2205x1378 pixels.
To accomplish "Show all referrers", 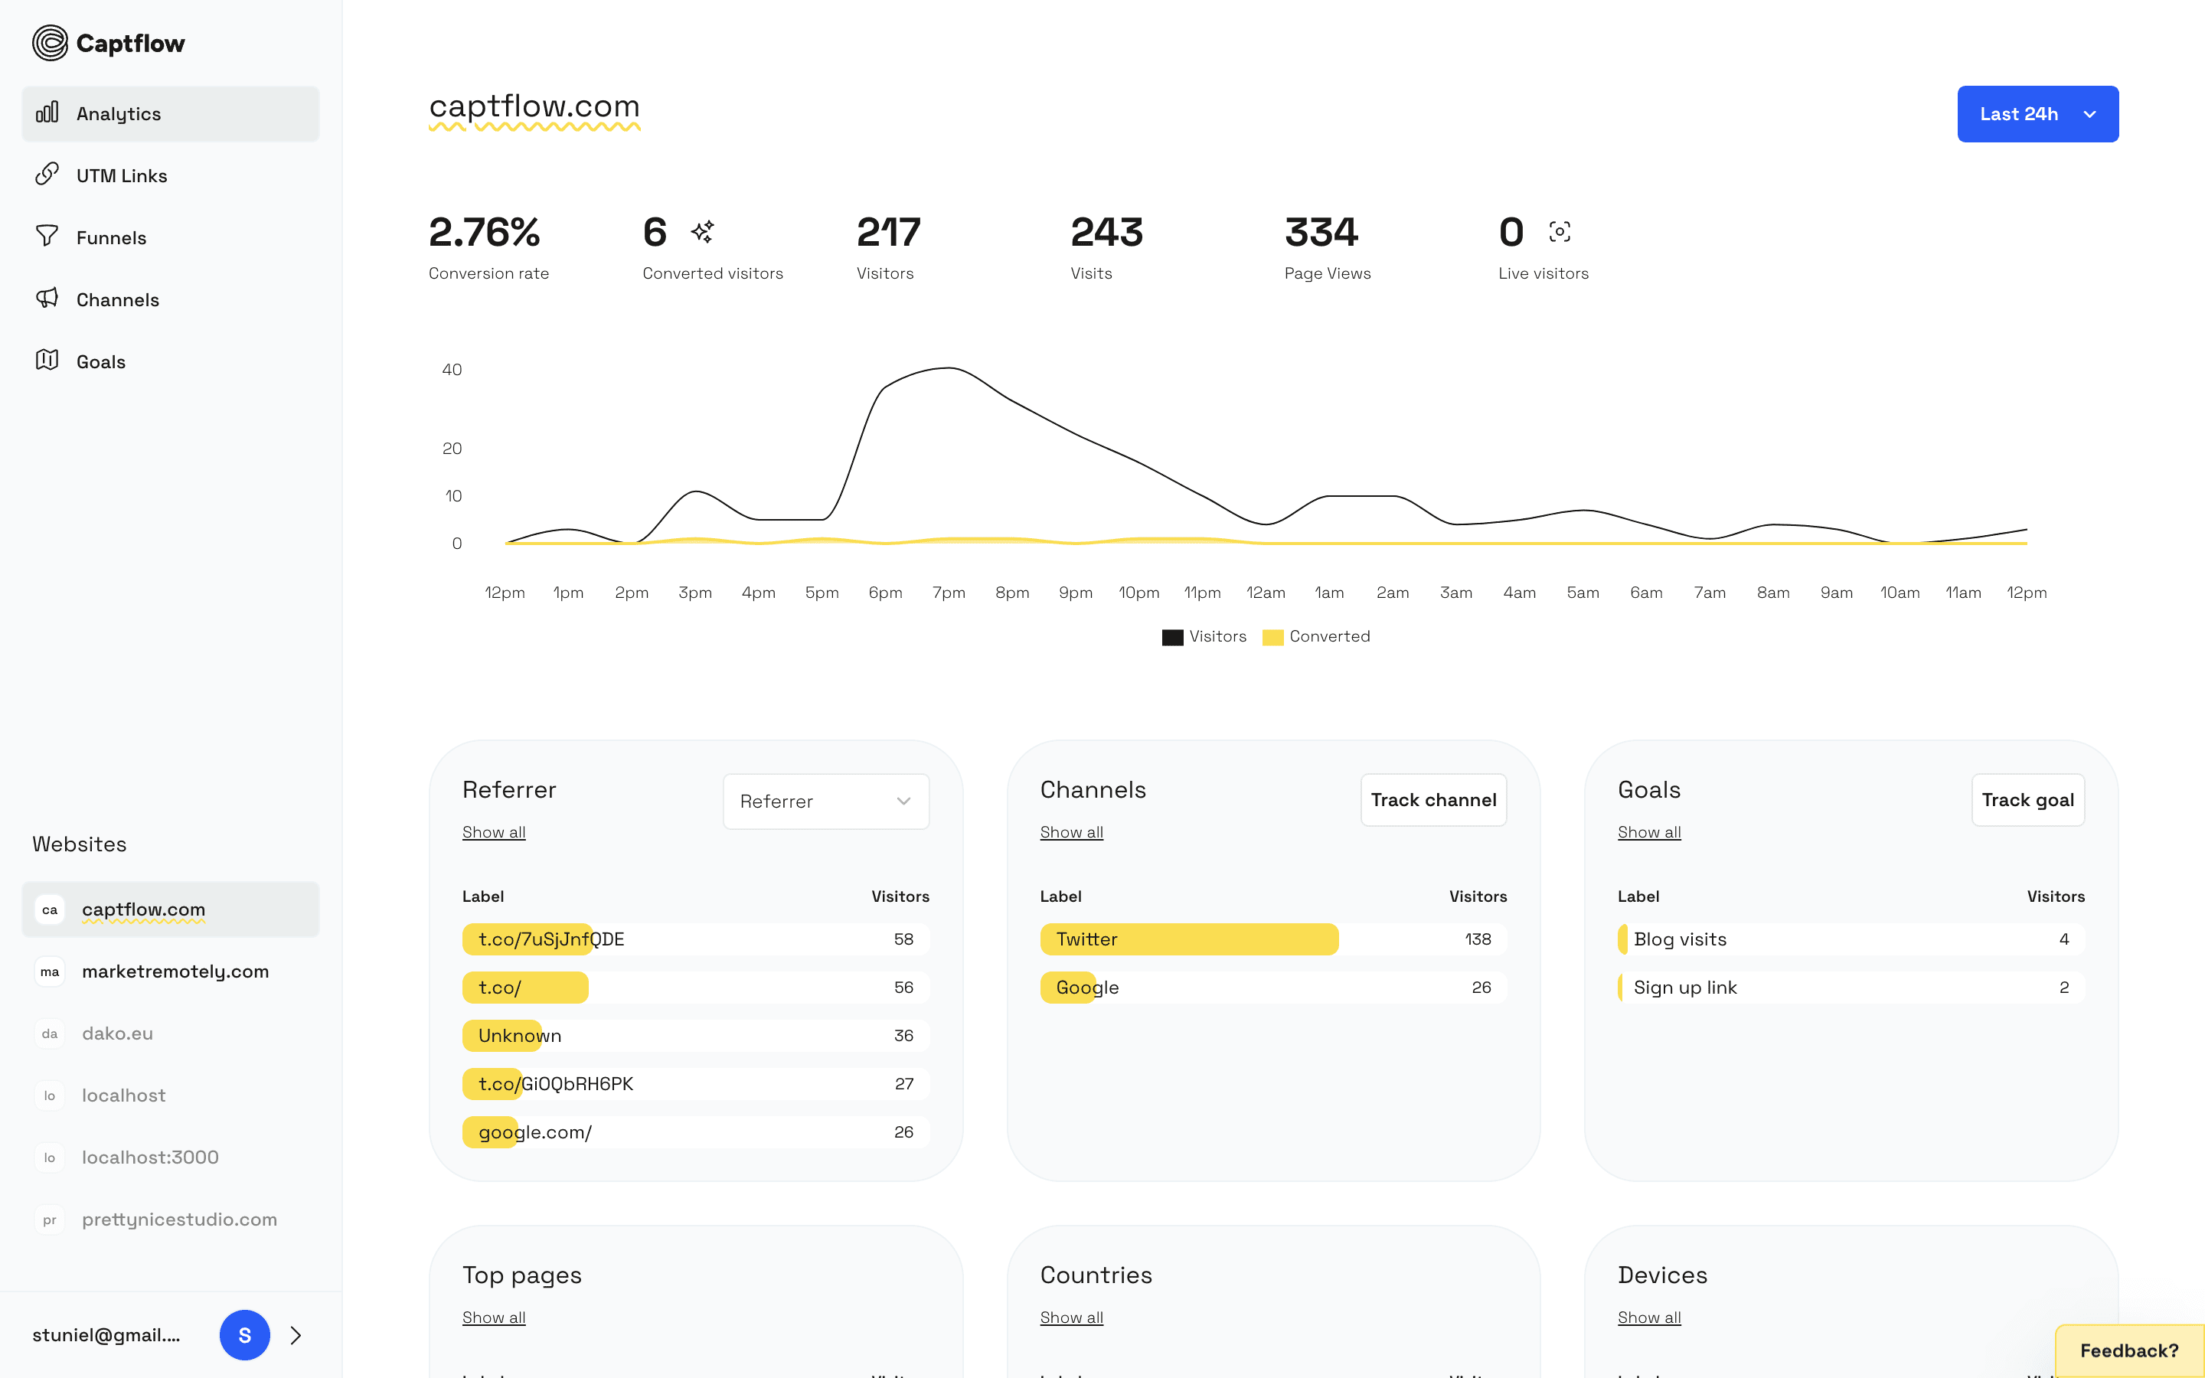I will pos(493,831).
